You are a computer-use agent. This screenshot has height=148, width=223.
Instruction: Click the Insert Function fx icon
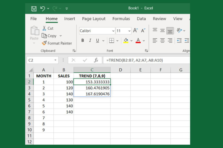(x=96, y=60)
